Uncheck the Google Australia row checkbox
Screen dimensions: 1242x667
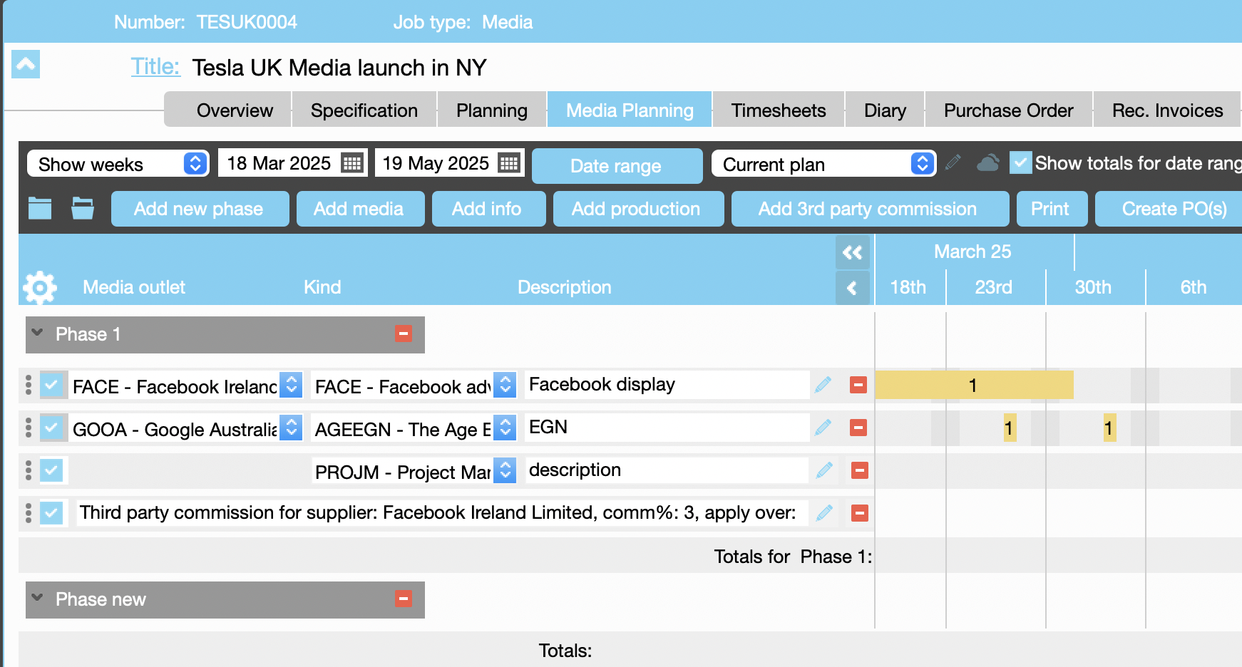coord(51,428)
